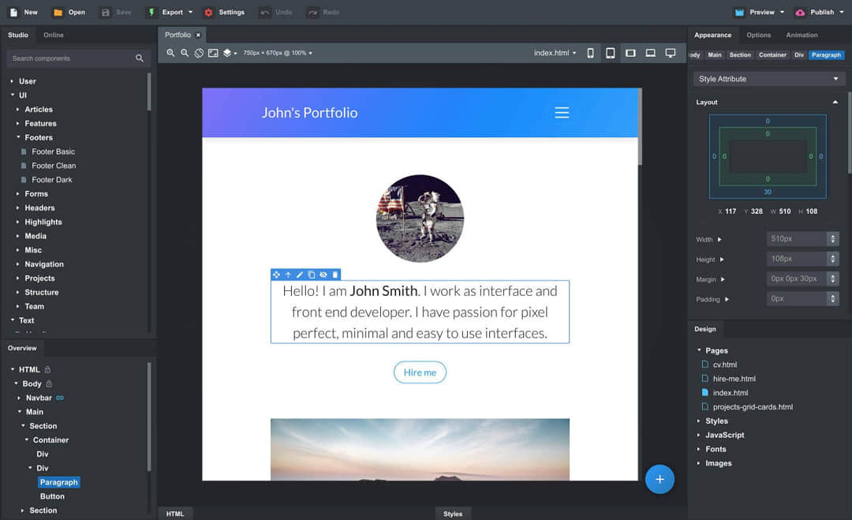This screenshot has width=852, height=520.
Task: Switch to phone preview mode
Action: pos(590,53)
